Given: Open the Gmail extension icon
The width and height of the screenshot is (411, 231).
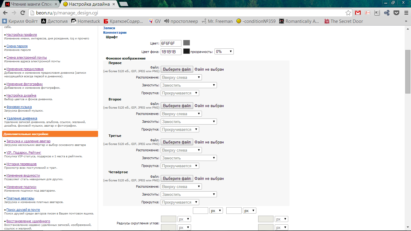Looking at the screenshot, I should 358,13.
